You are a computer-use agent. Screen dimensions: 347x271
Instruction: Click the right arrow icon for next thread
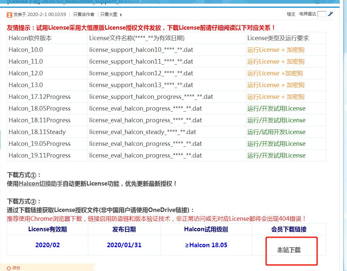(x=330, y=2)
